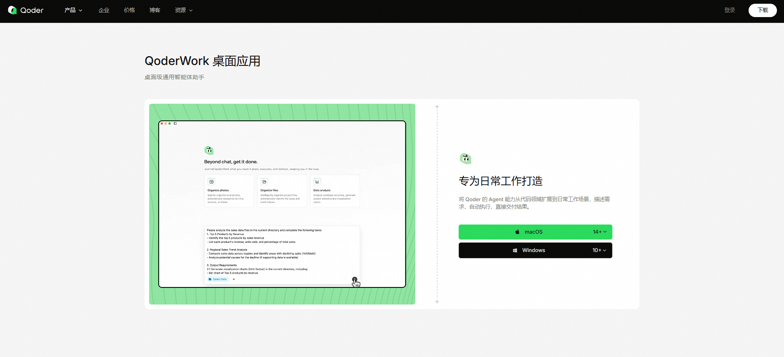Visit the 博客 blog link
Viewport: 784px width, 357px height.
pos(155,10)
